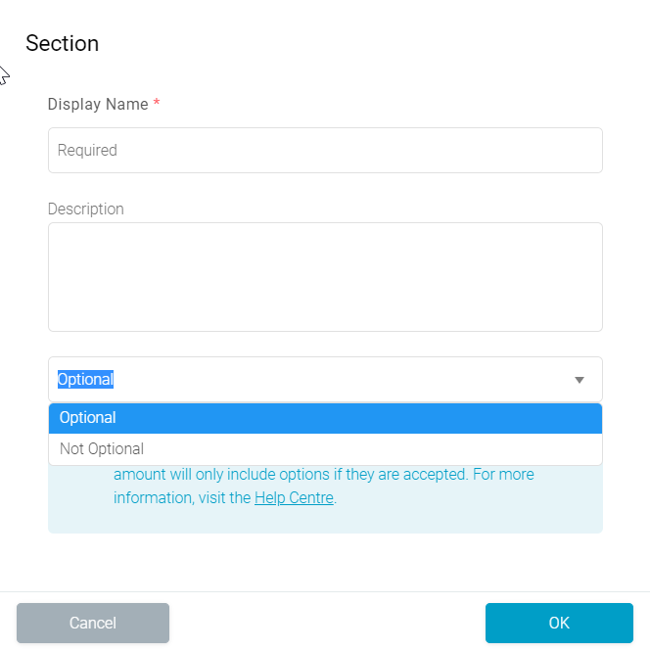Click the combo box dropdown arrow
The image size is (650, 651).
(579, 380)
